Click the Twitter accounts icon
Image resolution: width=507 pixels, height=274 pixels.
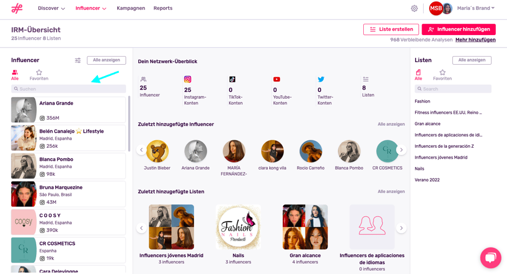point(321,79)
